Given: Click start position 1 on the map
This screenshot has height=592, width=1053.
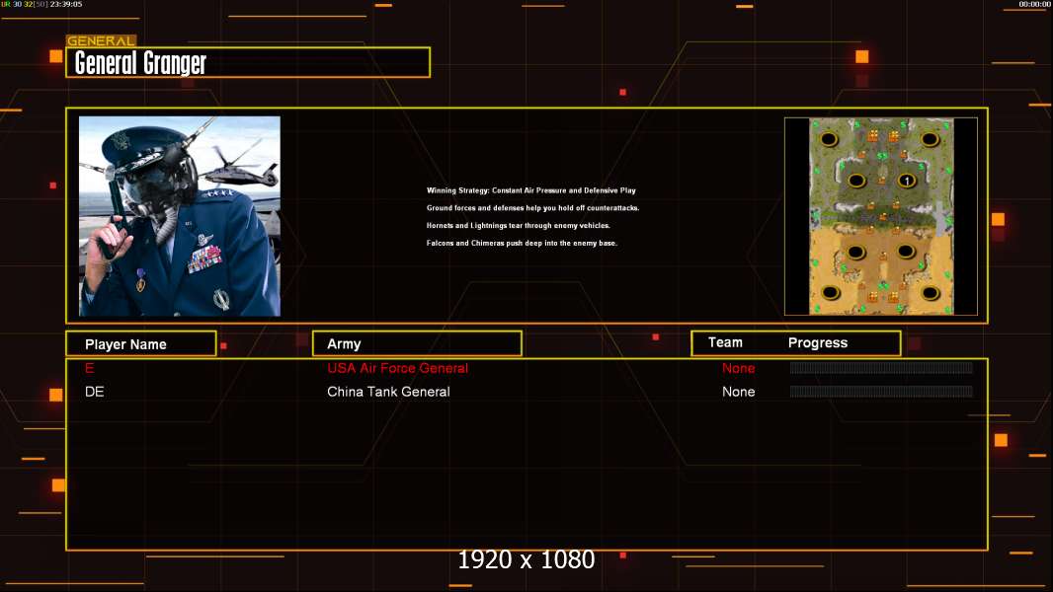Looking at the screenshot, I should tap(907, 181).
